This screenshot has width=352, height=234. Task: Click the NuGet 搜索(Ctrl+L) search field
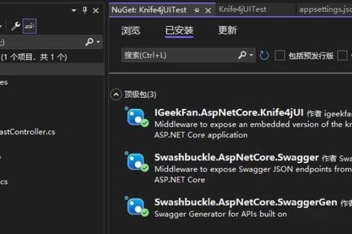[179, 56]
